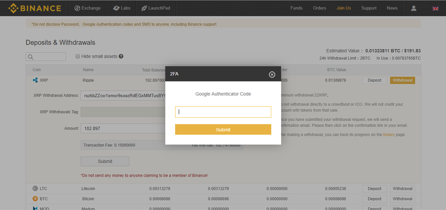Close the 2FA dialog
The width and height of the screenshot is (446, 210).
[x=272, y=74]
